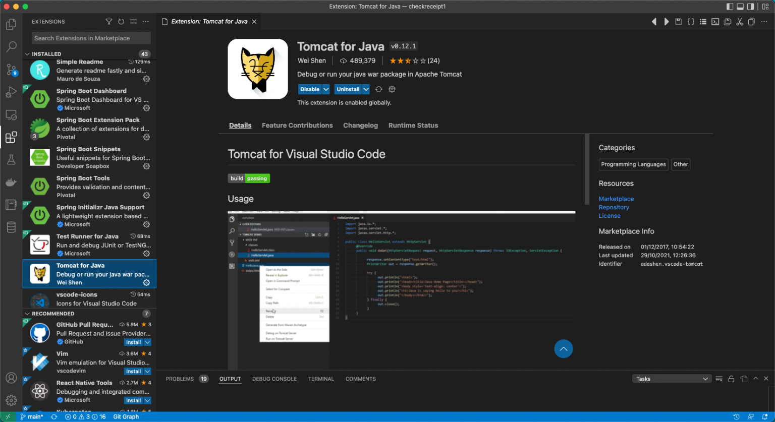Open the Source Control view
The height and width of the screenshot is (422, 775).
(11, 70)
